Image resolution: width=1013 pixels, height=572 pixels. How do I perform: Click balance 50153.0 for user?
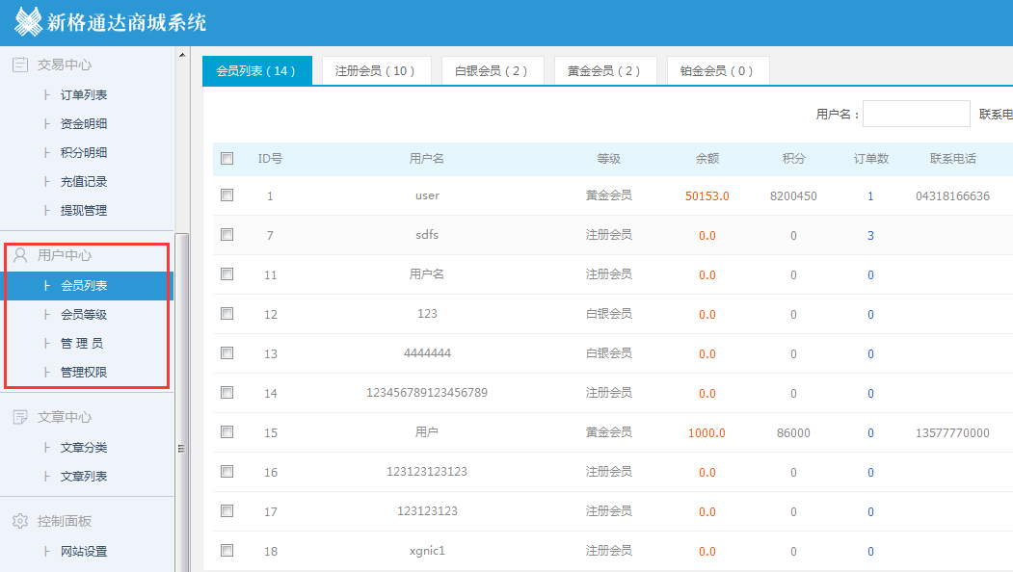tap(706, 196)
